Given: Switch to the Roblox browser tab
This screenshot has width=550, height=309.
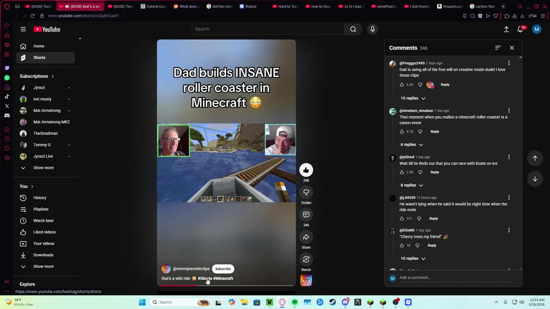Looking at the screenshot, I should coord(251,6).
